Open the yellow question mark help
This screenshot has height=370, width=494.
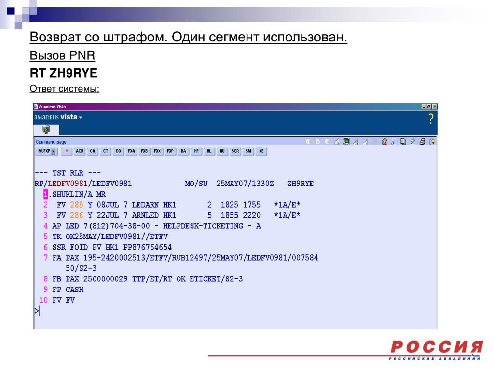coord(431,119)
